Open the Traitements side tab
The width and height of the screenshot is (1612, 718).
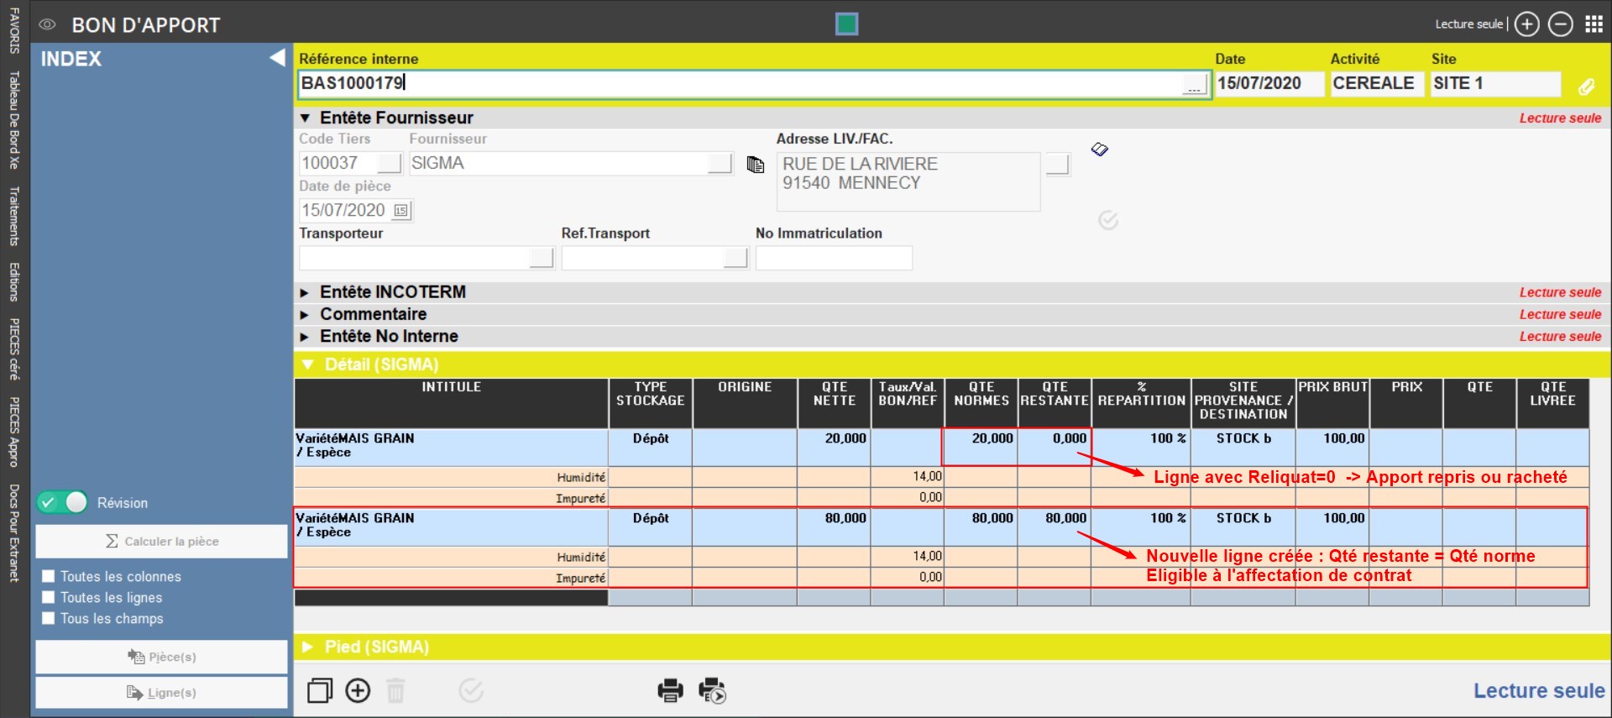13,216
